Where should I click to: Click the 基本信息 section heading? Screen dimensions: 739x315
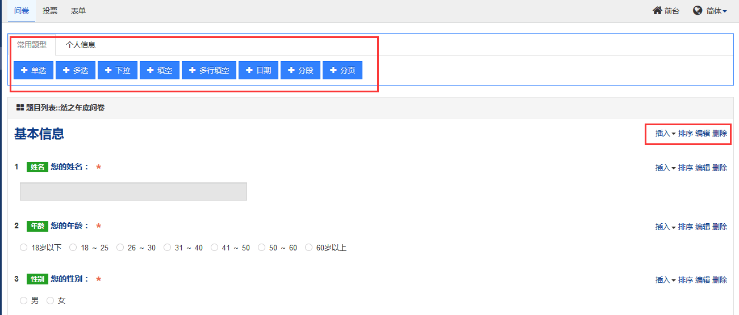tap(39, 134)
